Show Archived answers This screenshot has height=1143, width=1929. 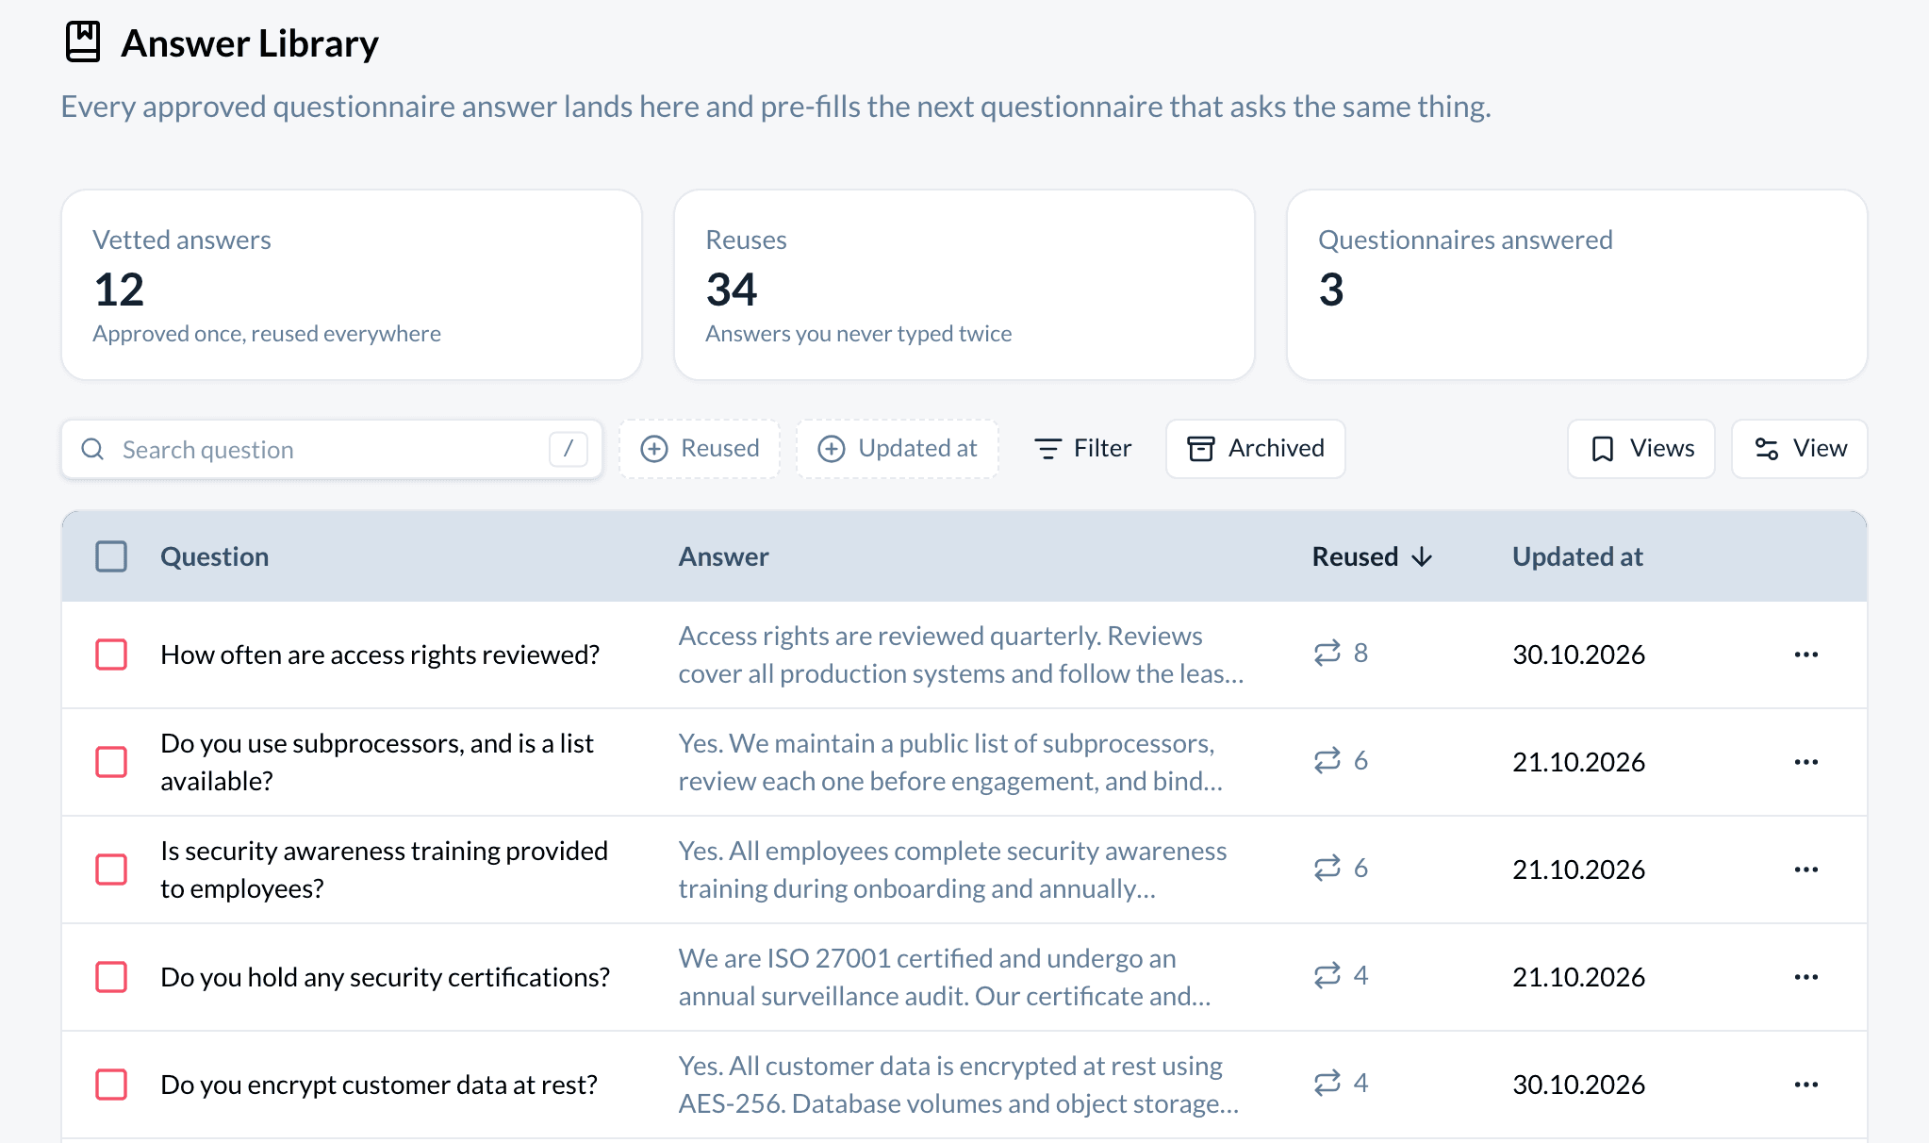(x=1256, y=449)
